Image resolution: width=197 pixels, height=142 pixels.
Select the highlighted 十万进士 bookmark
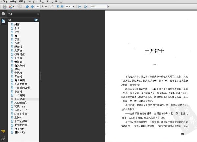[x=19, y=99]
